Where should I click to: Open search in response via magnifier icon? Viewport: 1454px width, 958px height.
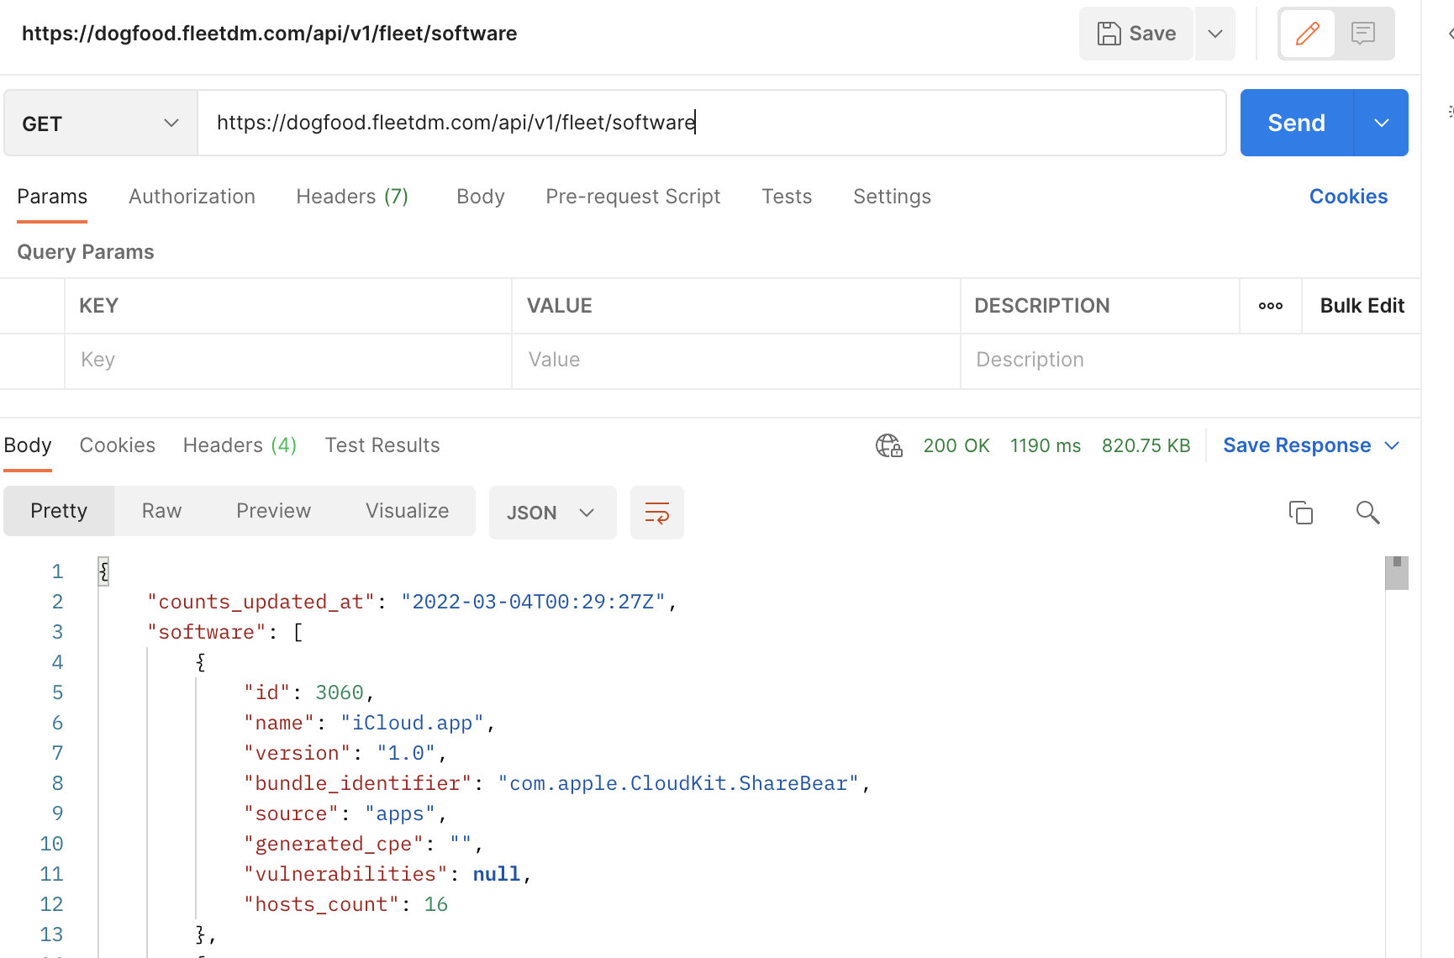click(1367, 512)
